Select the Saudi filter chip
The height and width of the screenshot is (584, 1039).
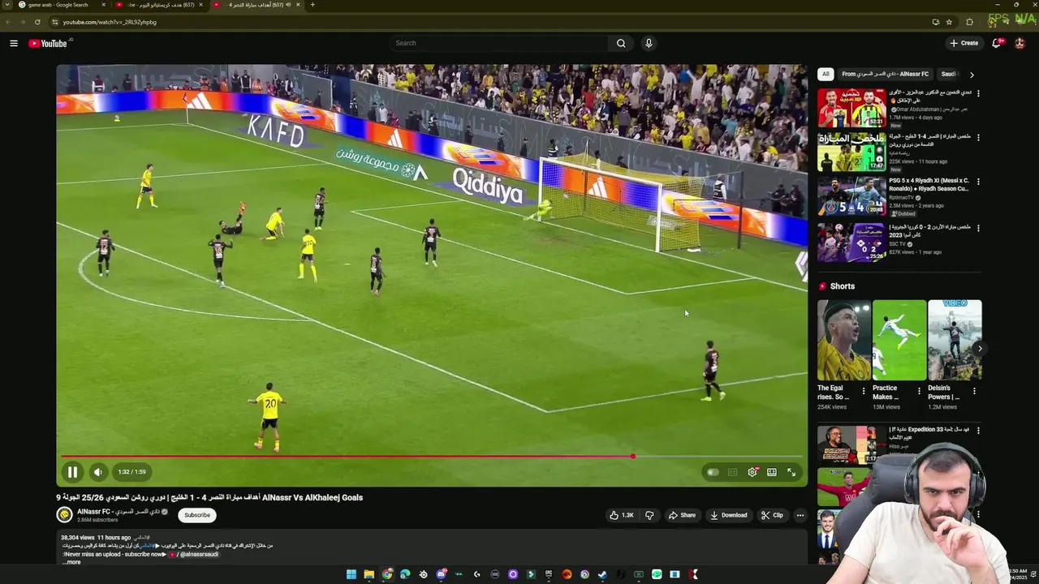pyautogui.click(x=950, y=74)
